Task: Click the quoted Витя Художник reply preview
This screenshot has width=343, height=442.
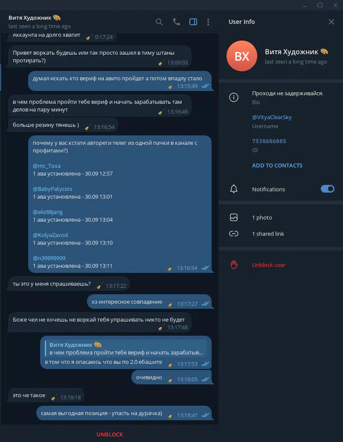Action: point(125,348)
